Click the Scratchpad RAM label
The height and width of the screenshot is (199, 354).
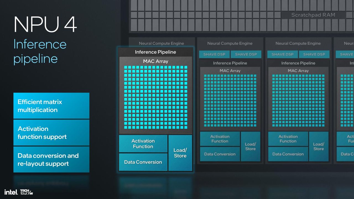[313, 15]
